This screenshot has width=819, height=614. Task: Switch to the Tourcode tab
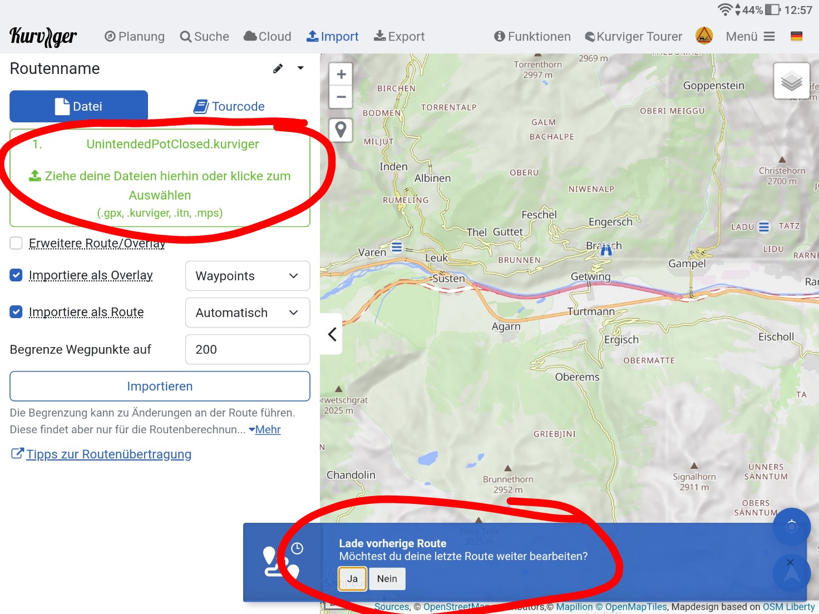229,106
